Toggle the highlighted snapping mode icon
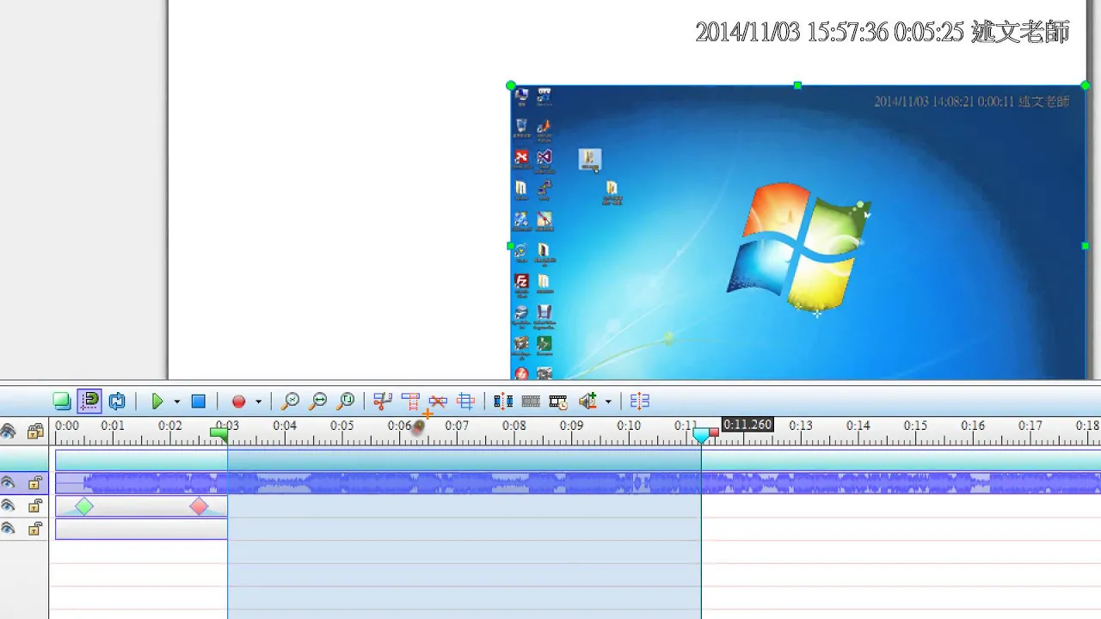 [89, 401]
